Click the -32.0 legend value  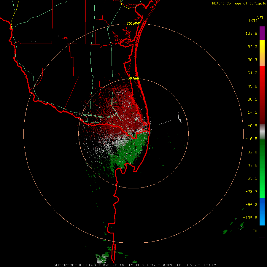[x=251, y=152]
